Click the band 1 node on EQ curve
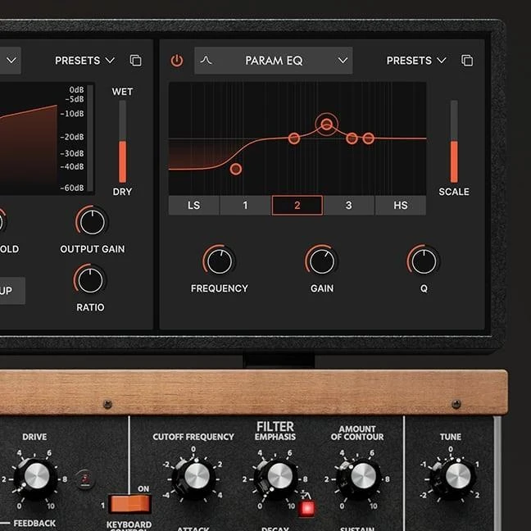531x531 pixels. click(294, 138)
